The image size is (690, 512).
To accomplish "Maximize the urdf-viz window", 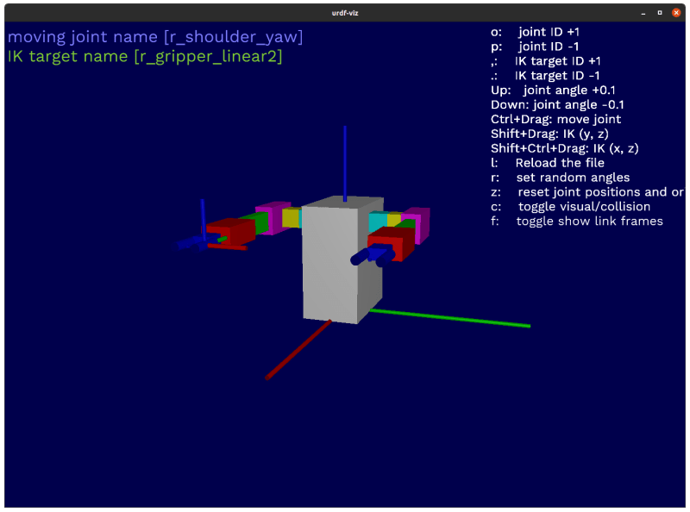I will coord(660,13).
